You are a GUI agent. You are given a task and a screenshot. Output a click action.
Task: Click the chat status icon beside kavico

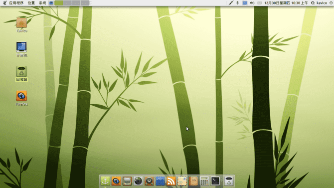pos(313,3)
